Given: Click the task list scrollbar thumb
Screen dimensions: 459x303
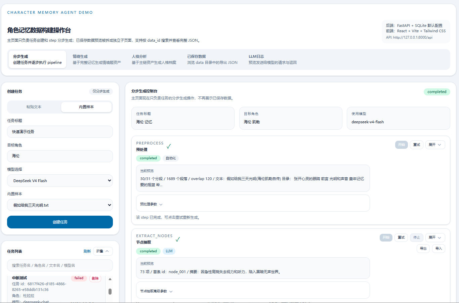Looking at the screenshot, I should click(110, 292).
